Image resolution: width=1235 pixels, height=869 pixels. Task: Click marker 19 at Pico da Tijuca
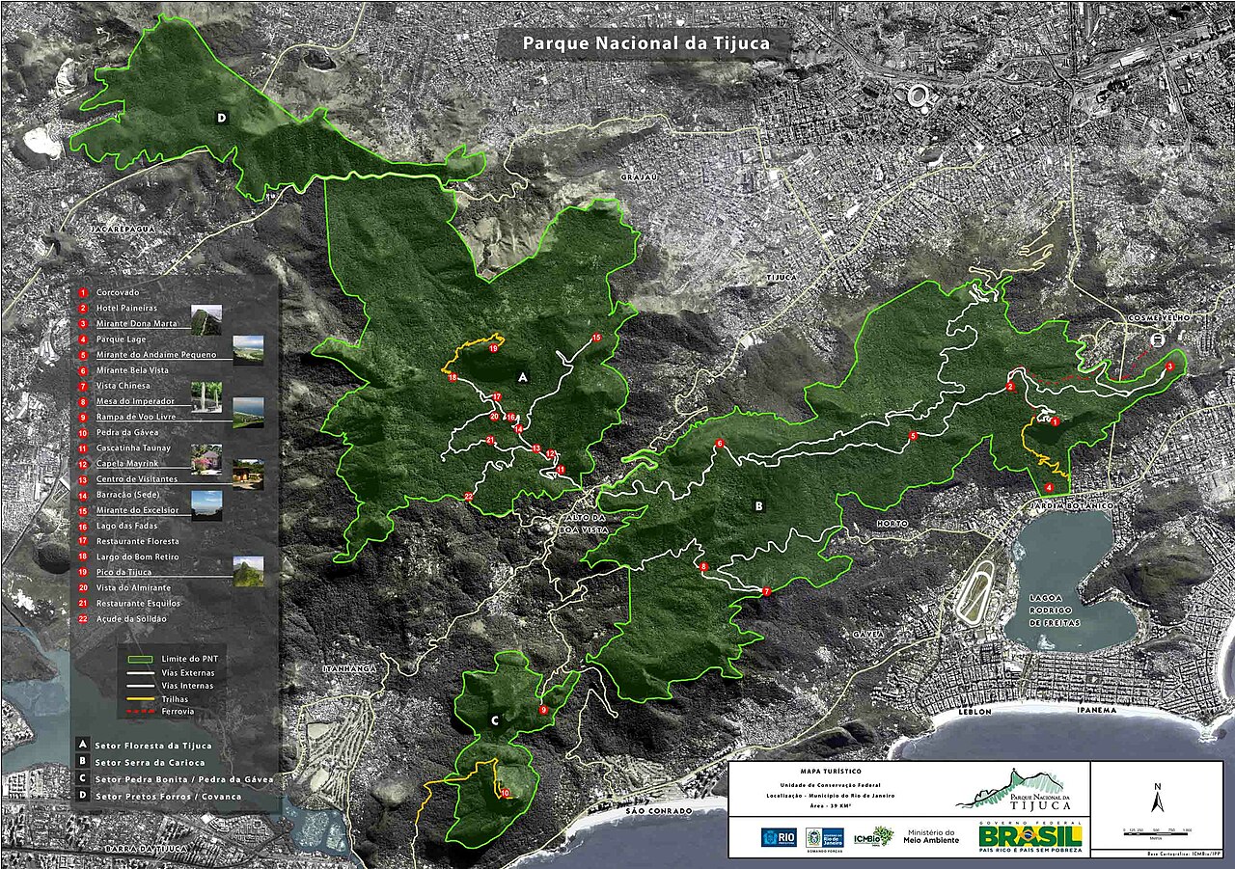tap(493, 348)
